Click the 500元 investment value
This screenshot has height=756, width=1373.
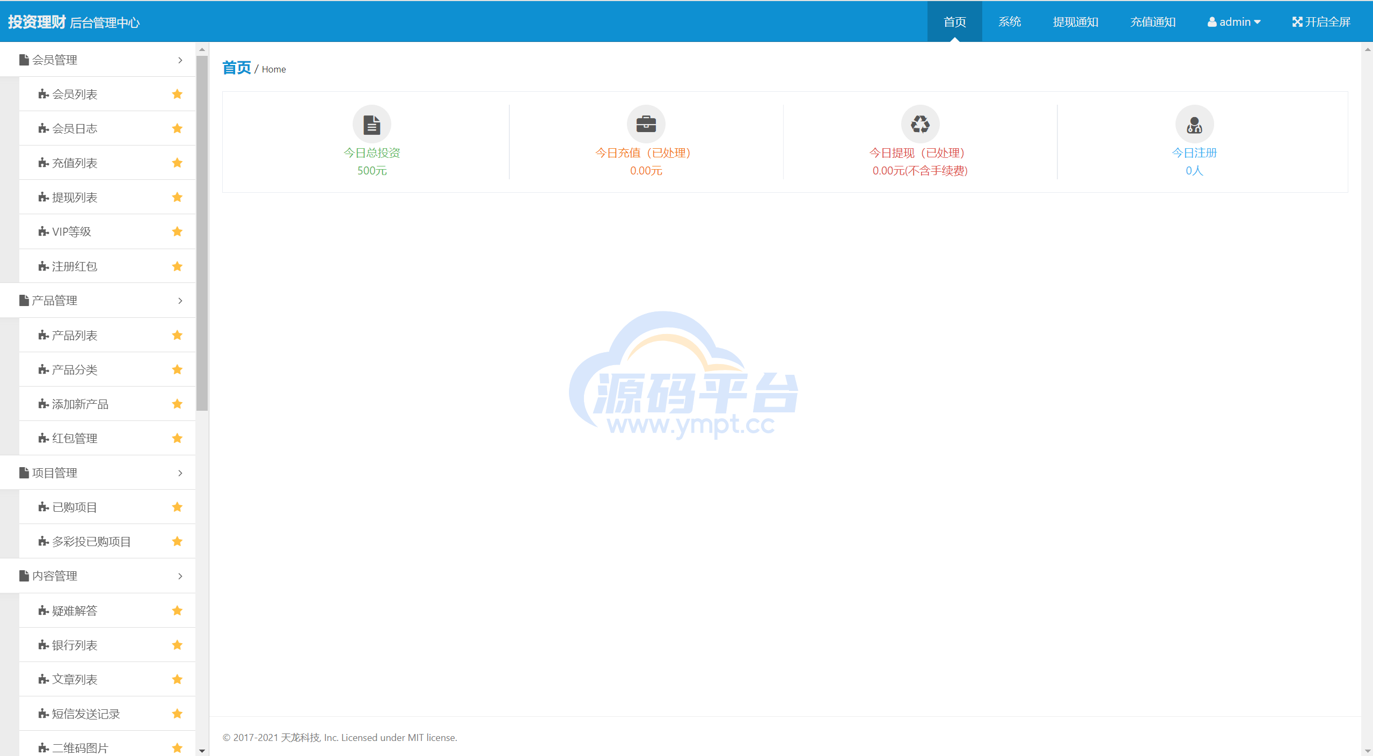[x=372, y=171]
